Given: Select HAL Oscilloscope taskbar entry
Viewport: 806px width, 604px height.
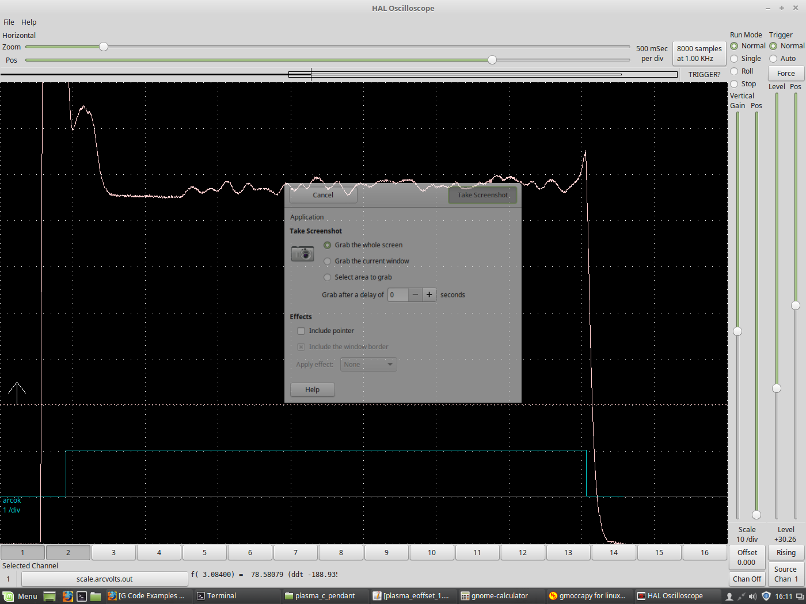Looking at the screenshot, I should [677, 596].
